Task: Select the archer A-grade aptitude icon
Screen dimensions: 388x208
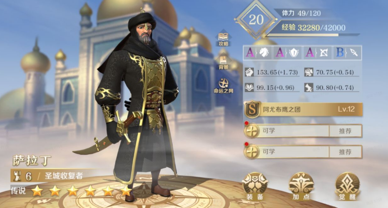Action: coord(317,53)
